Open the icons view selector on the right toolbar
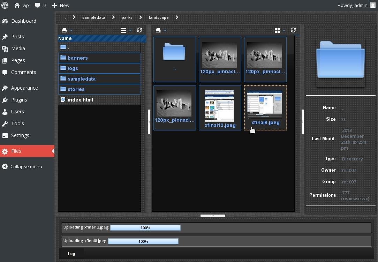 pos(278,30)
